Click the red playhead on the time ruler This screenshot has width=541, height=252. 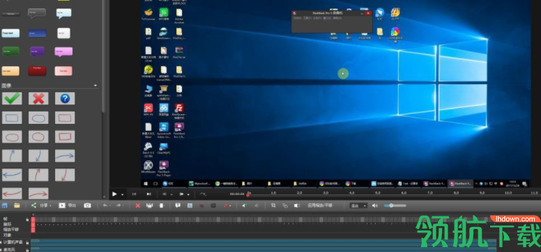pyautogui.click(x=248, y=194)
